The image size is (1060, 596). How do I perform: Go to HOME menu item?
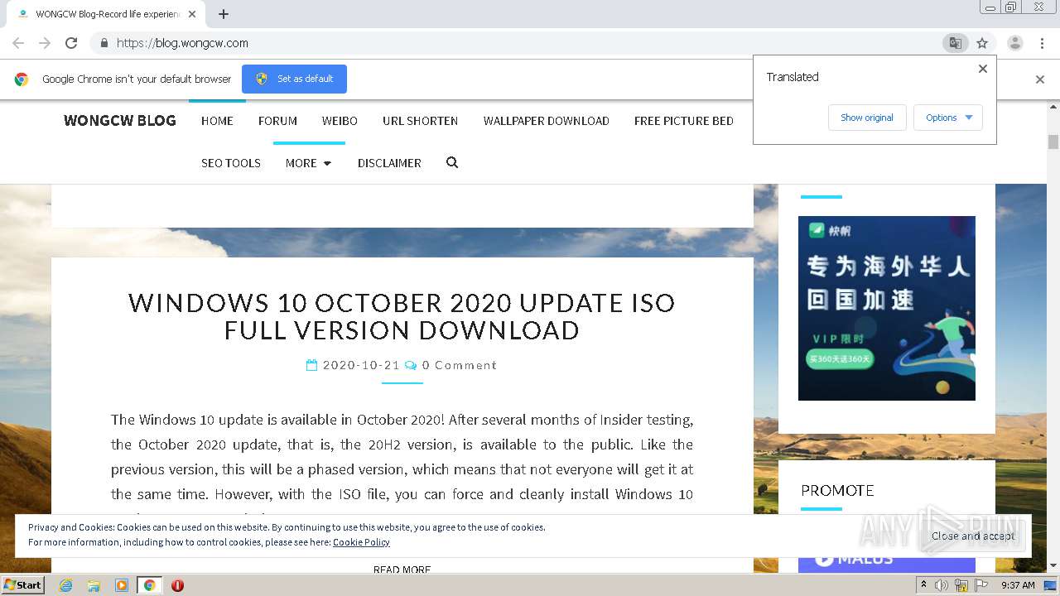pyautogui.click(x=217, y=121)
